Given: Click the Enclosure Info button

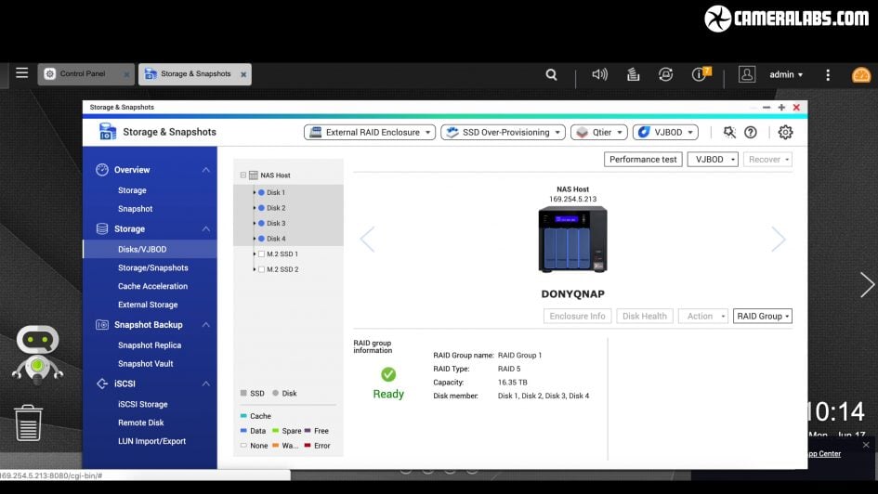Looking at the screenshot, I should 577,316.
